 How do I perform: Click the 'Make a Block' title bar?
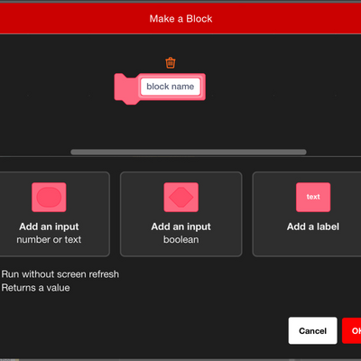pyautogui.click(x=180, y=19)
